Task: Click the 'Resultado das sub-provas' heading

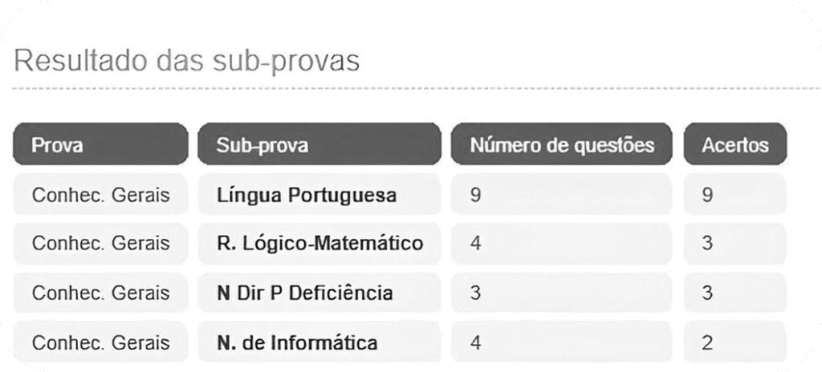Action: tap(186, 60)
